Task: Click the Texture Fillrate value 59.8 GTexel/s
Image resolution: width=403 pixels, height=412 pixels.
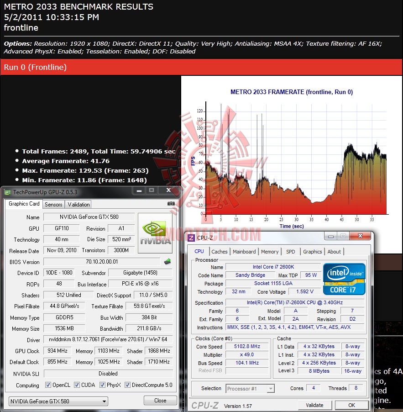Action: tap(149, 306)
